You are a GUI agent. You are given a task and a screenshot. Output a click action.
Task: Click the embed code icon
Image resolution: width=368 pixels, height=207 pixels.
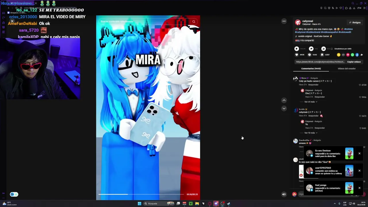click(x=343, y=55)
